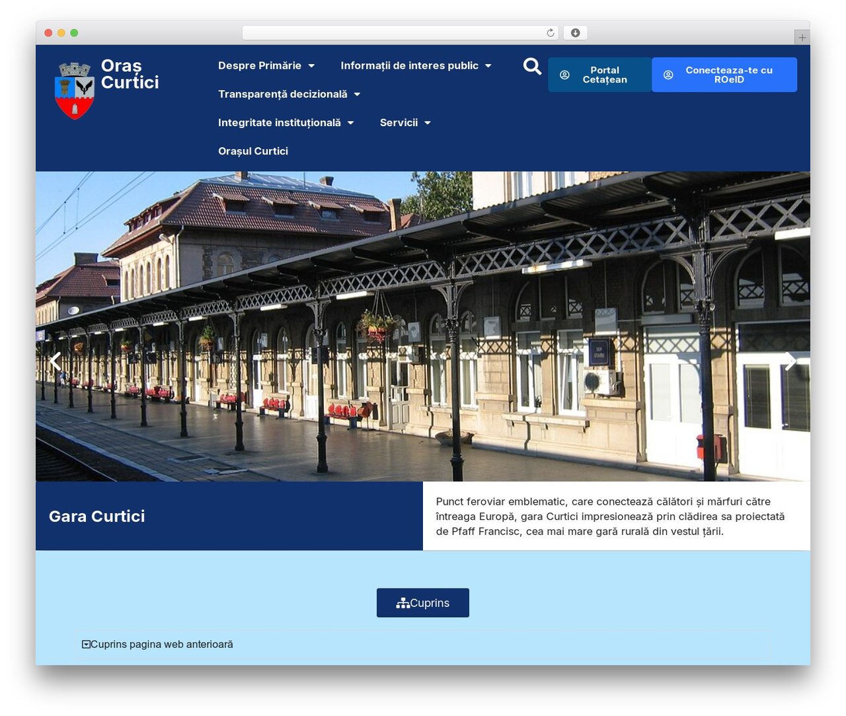Minimize the browser with yellow button
This screenshot has height=716, width=846.
point(61,33)
